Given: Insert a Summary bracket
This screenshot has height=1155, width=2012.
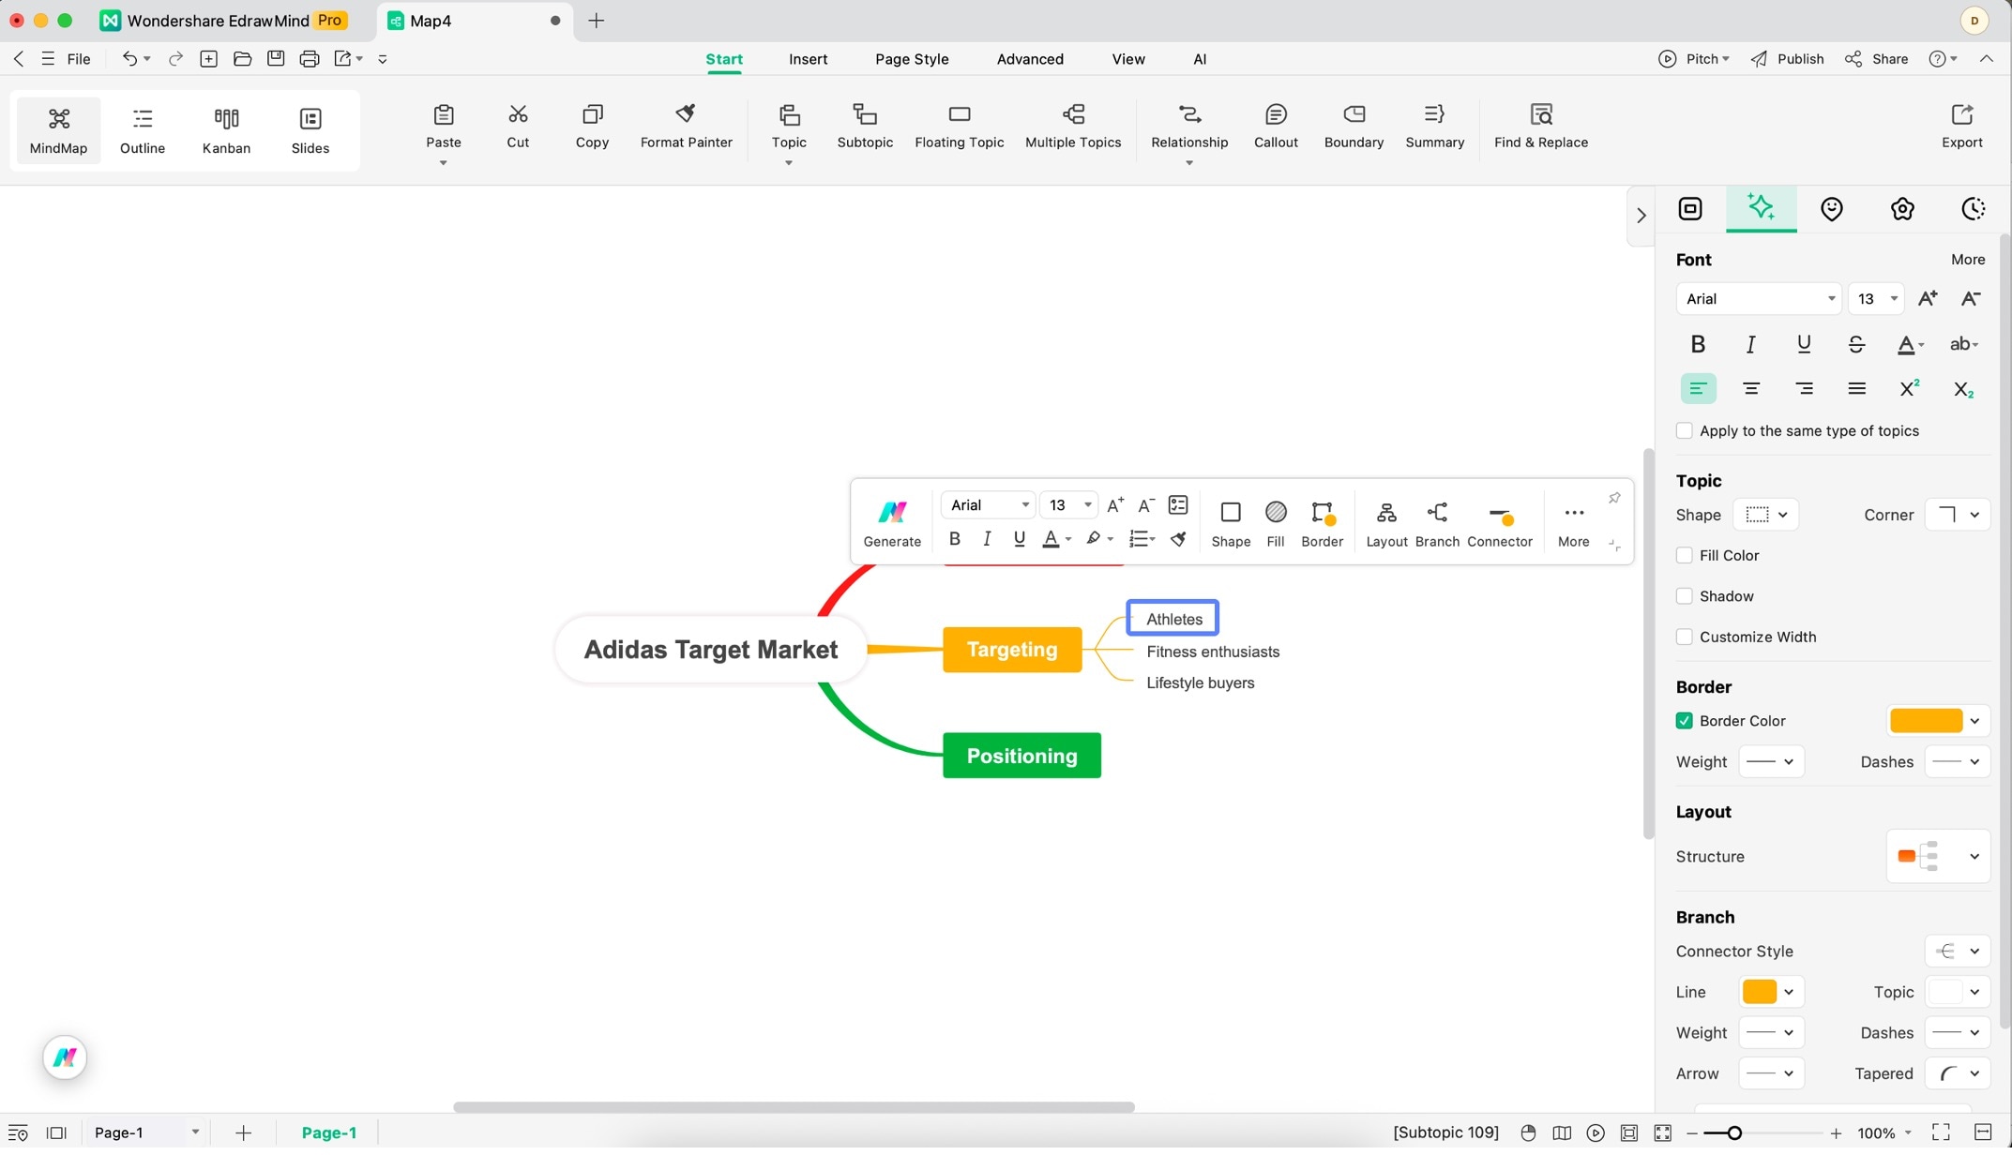Looking at the screenshot, I should [1434, 127].
